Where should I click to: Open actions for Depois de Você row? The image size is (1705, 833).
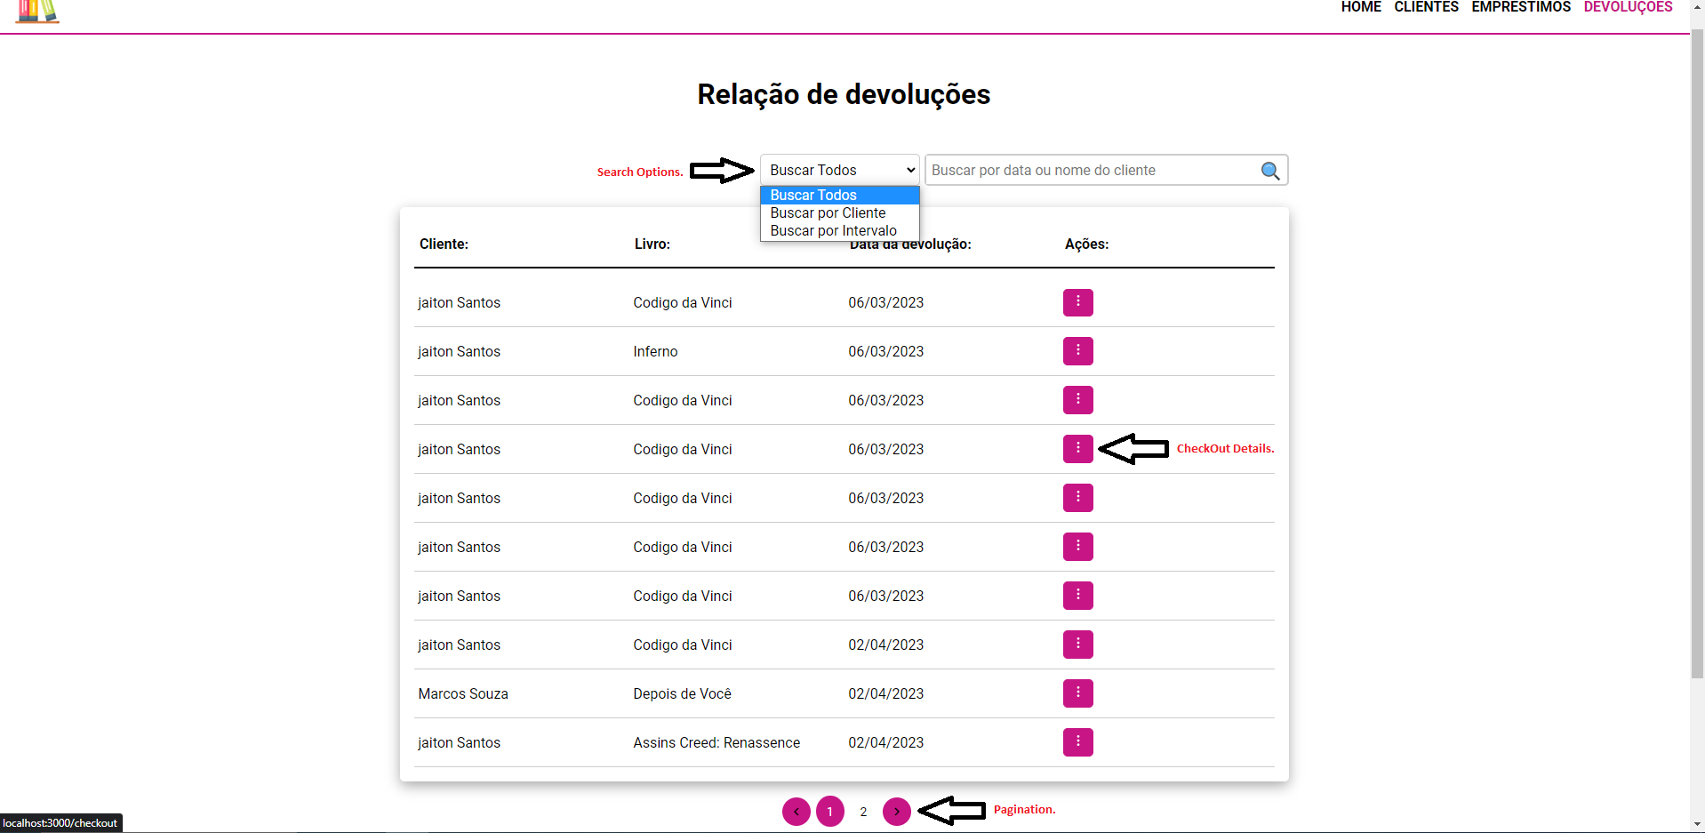pos(1077,693)
